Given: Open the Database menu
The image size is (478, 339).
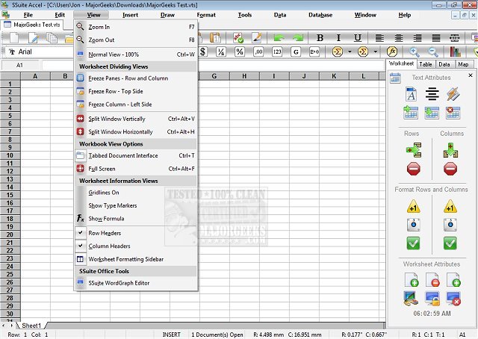Looking at the screenshot, I should [x=320, y=15].
